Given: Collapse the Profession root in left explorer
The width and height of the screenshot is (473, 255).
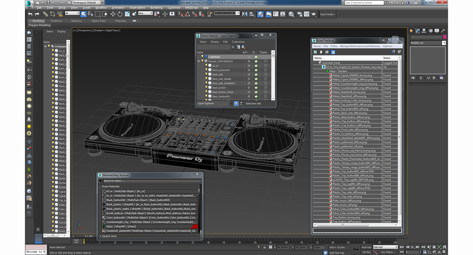Looking at the screenshot, I should pyautogui.click(x=45, y=46).
